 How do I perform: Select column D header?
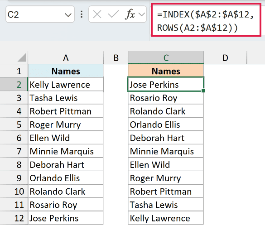click(225, 58)
